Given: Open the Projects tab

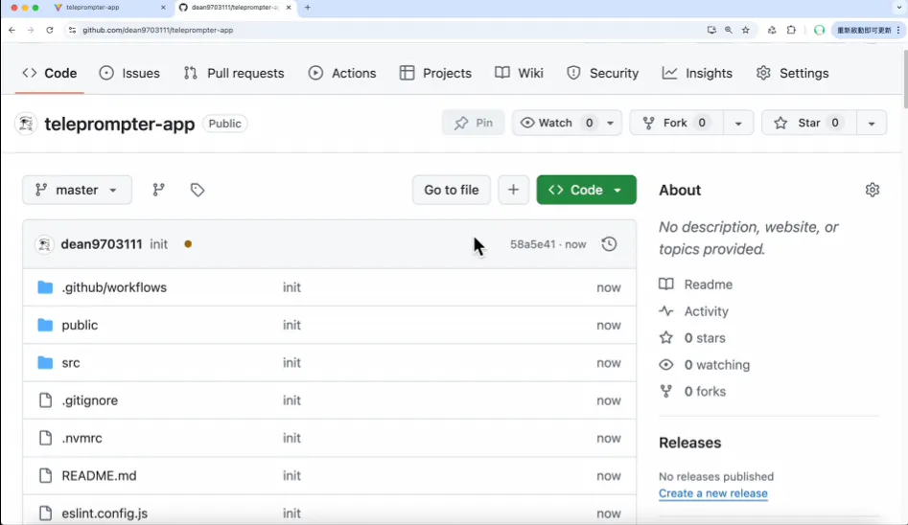Looking at the screenshot, I should [435, 73].
